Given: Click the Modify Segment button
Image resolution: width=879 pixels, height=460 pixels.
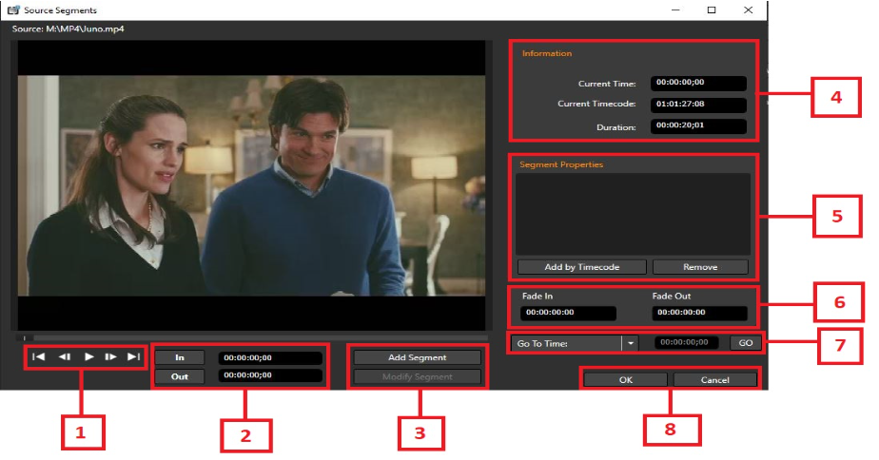Looking at the screenshot, I should [x=417, y=376].
